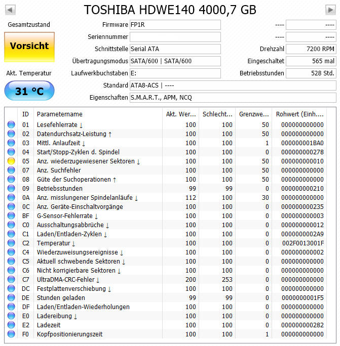Click the status dot for Stunden geladen
340x346 pixels.
click(x=11, y=297)
